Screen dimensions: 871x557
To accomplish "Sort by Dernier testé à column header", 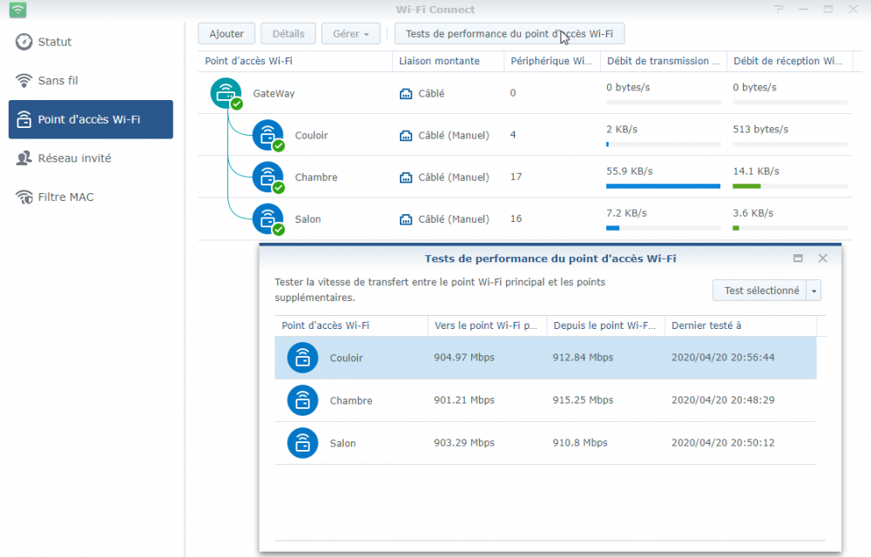I will [x=706, y=325].
